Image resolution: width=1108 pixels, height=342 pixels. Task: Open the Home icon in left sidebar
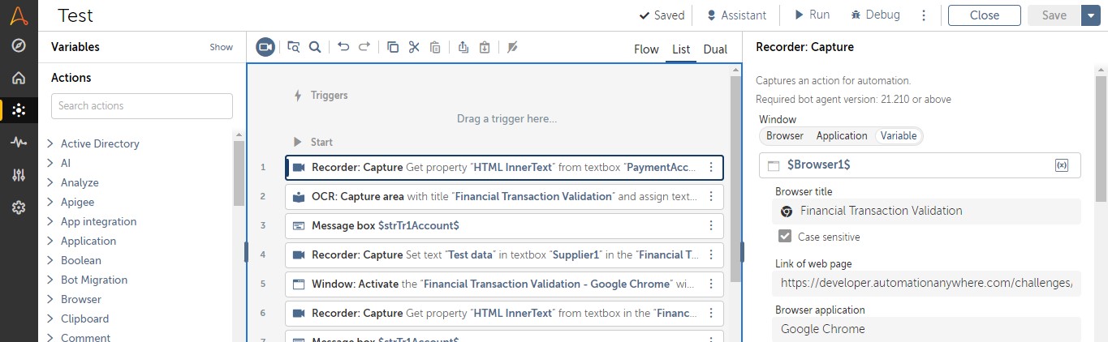[x=19, y=78]
